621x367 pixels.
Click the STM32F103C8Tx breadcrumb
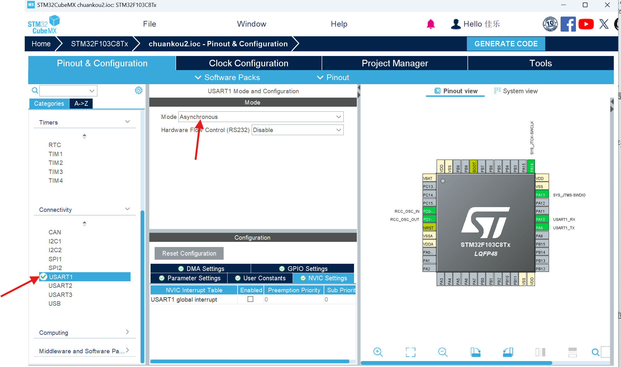(99, 44)
